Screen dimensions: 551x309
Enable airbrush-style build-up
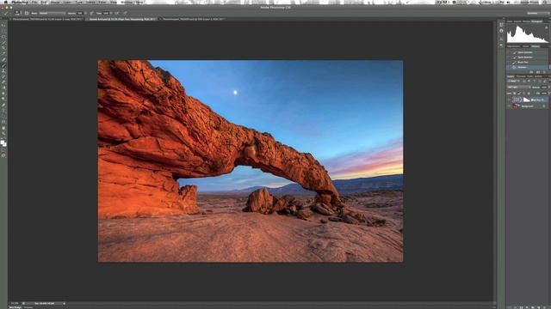click(116, 13)
